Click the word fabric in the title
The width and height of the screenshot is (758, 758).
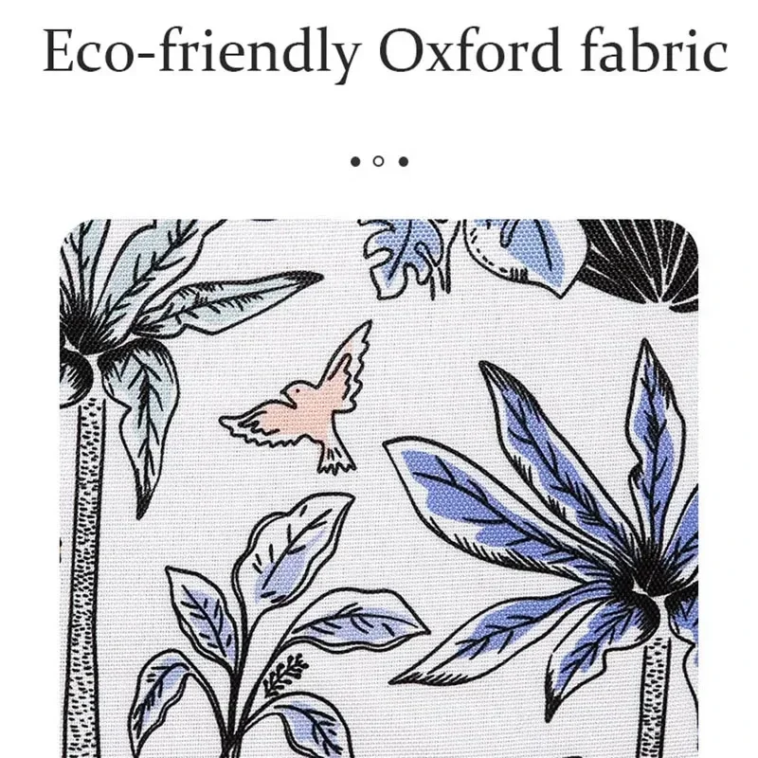click(x=655, y=49)
